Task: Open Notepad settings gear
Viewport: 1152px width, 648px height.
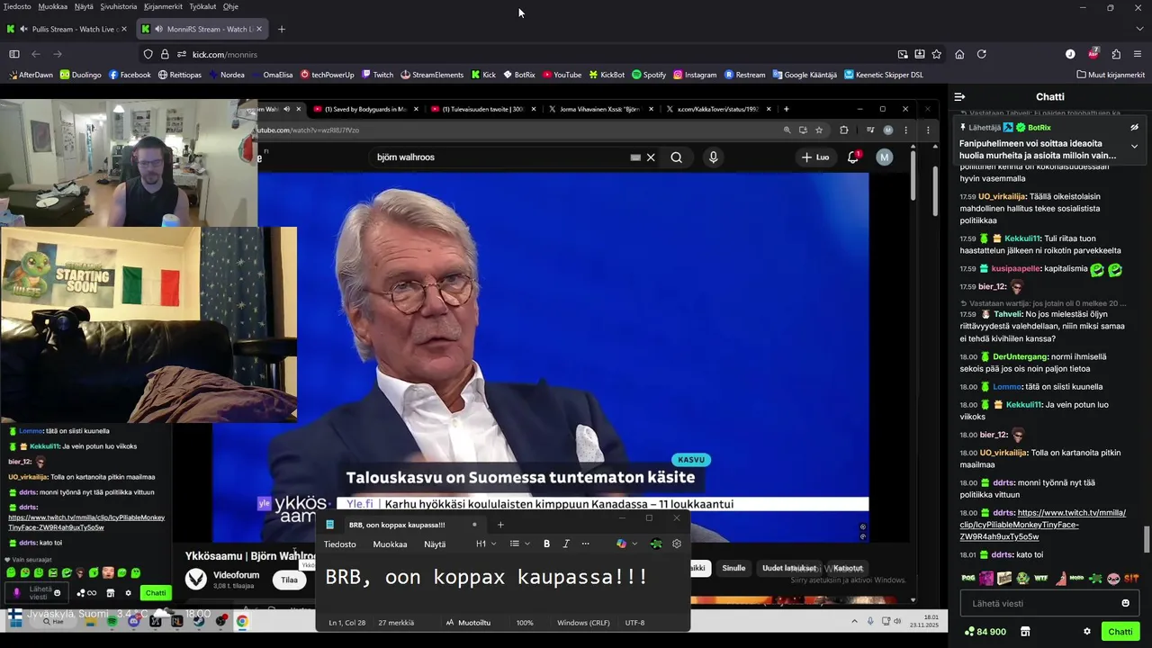Action: tap(677, 544)
